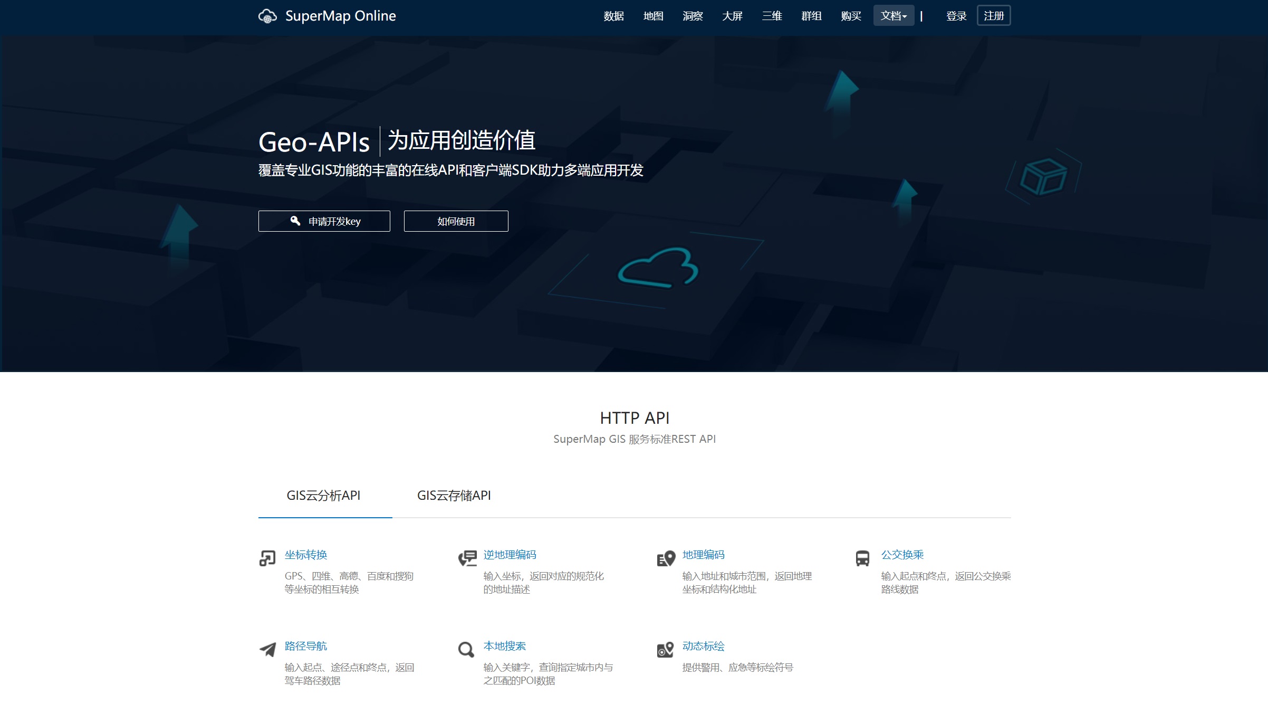The image size is (1268, 713).
Task: Click the description '输入关键字，查询指定城市内与'
Action: click(548, 674)
